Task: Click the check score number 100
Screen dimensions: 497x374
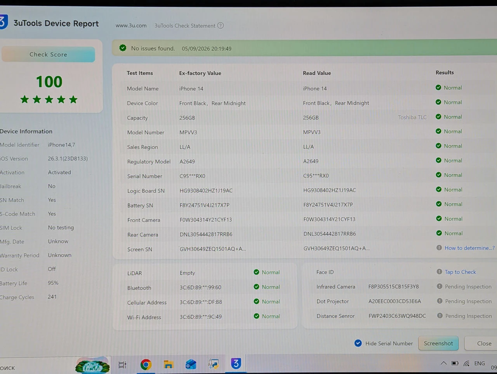Action: tap(49, 82)
